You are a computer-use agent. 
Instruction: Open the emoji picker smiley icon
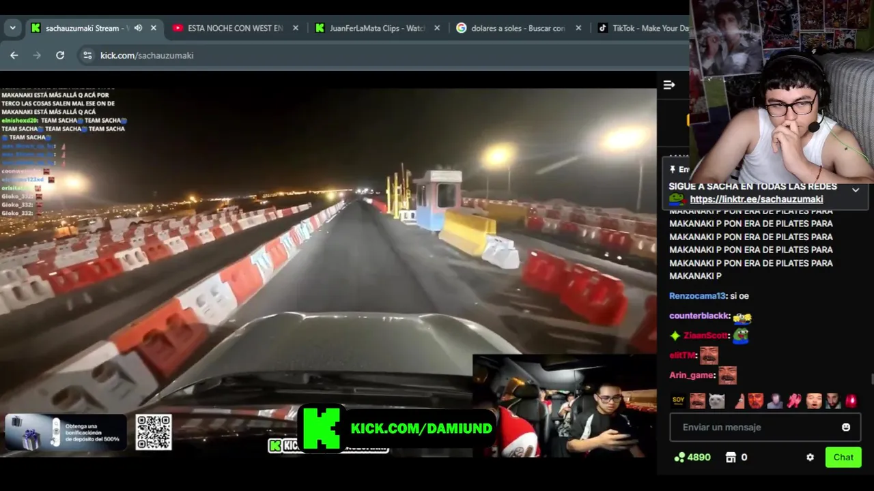(846, 427)
